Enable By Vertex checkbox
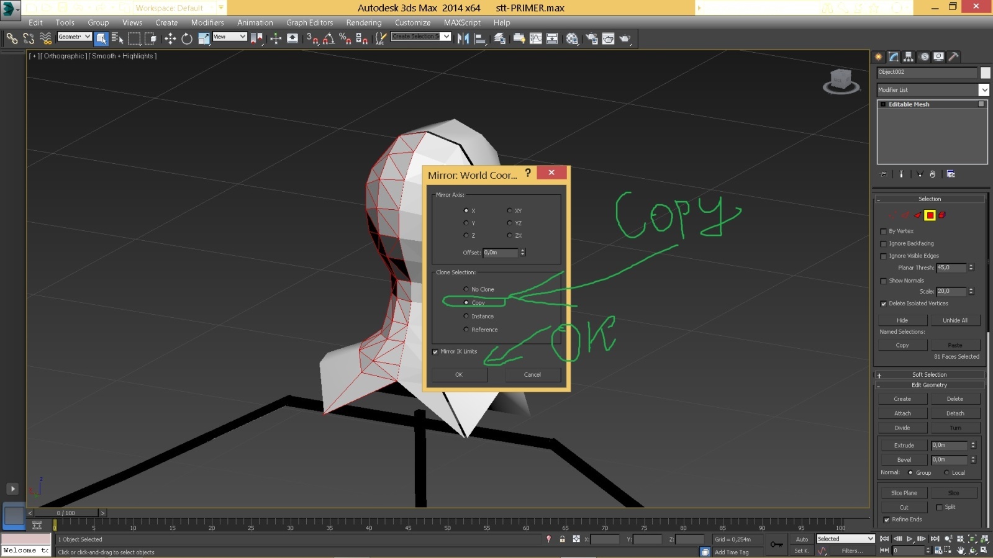Viewport: 993px width, 558px height. point(884,232)
